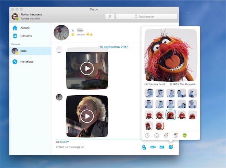Select the favorite contact in sidebar
This screenshot has height=168, width=226.
(30, 51)
